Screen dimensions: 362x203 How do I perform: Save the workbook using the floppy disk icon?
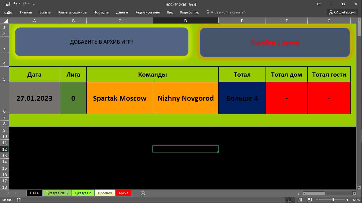[x=7, y=4]
